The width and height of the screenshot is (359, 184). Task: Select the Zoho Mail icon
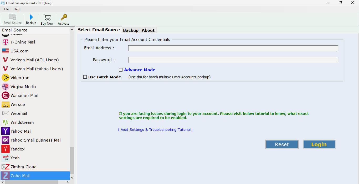[6, 176]
